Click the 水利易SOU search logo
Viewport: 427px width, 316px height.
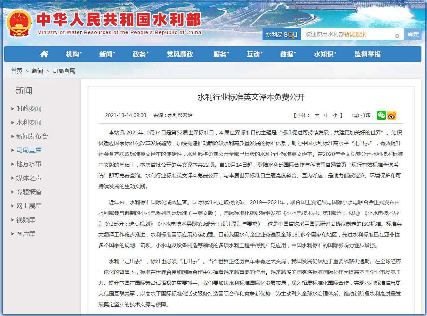pos(282,34)
